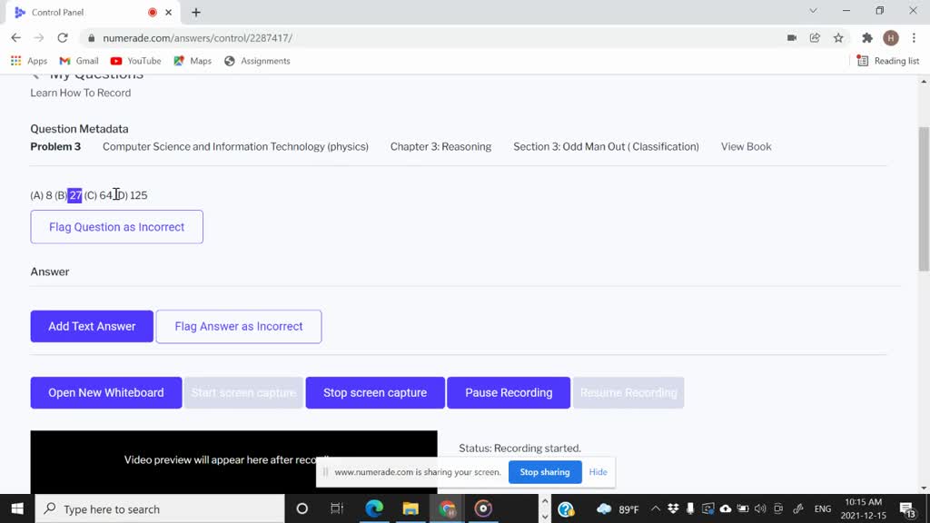Click the Chrome extensions puzzle icon
The image size is (930, 523).
pyautogui.click(x=866, y=38)
